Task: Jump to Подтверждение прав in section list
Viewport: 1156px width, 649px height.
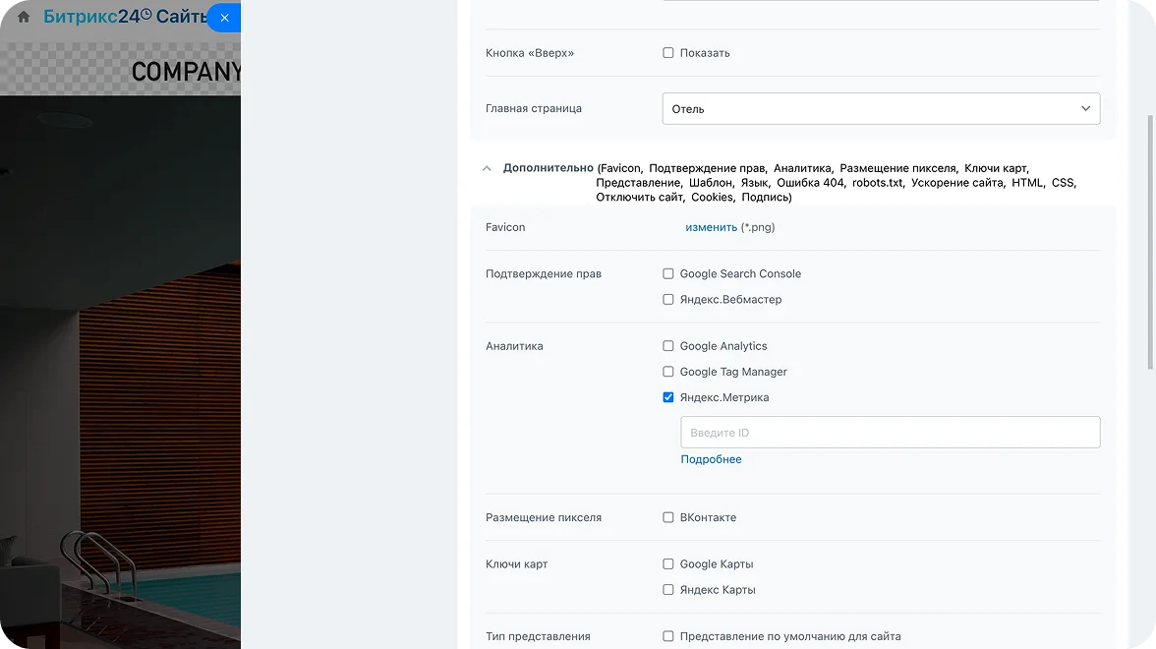Action: click(x=708, y=168)
